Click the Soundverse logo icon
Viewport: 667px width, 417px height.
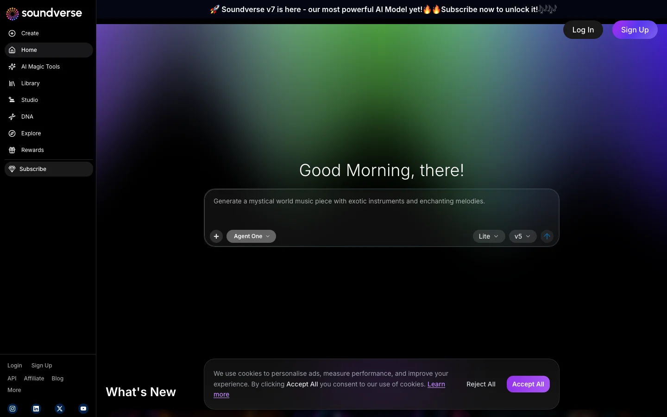13,13
